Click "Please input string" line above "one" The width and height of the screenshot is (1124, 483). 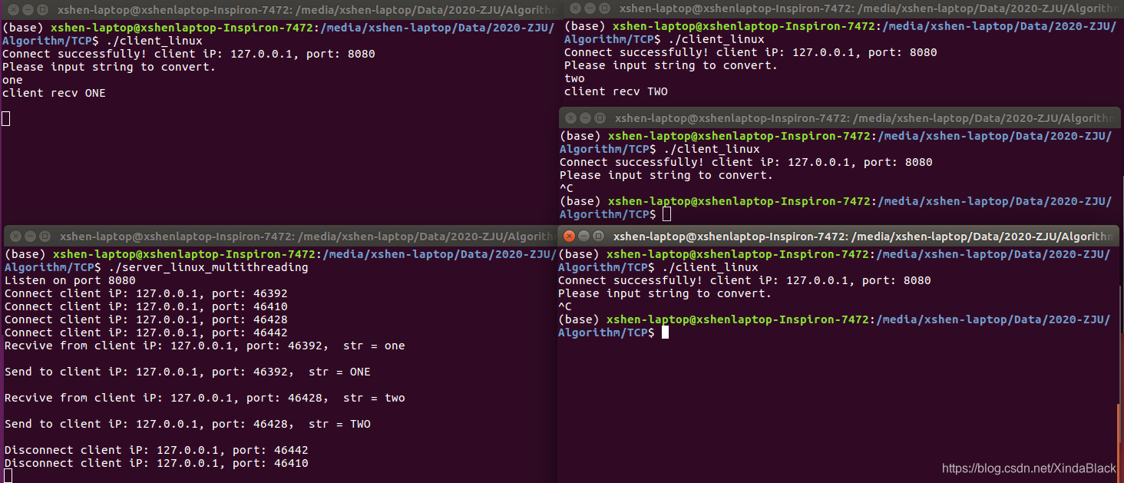(x=109, y=67)
